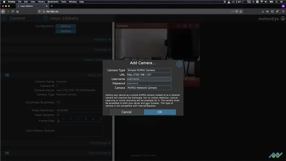Reload the current page
Screen dimensions: 286x161
13,11
